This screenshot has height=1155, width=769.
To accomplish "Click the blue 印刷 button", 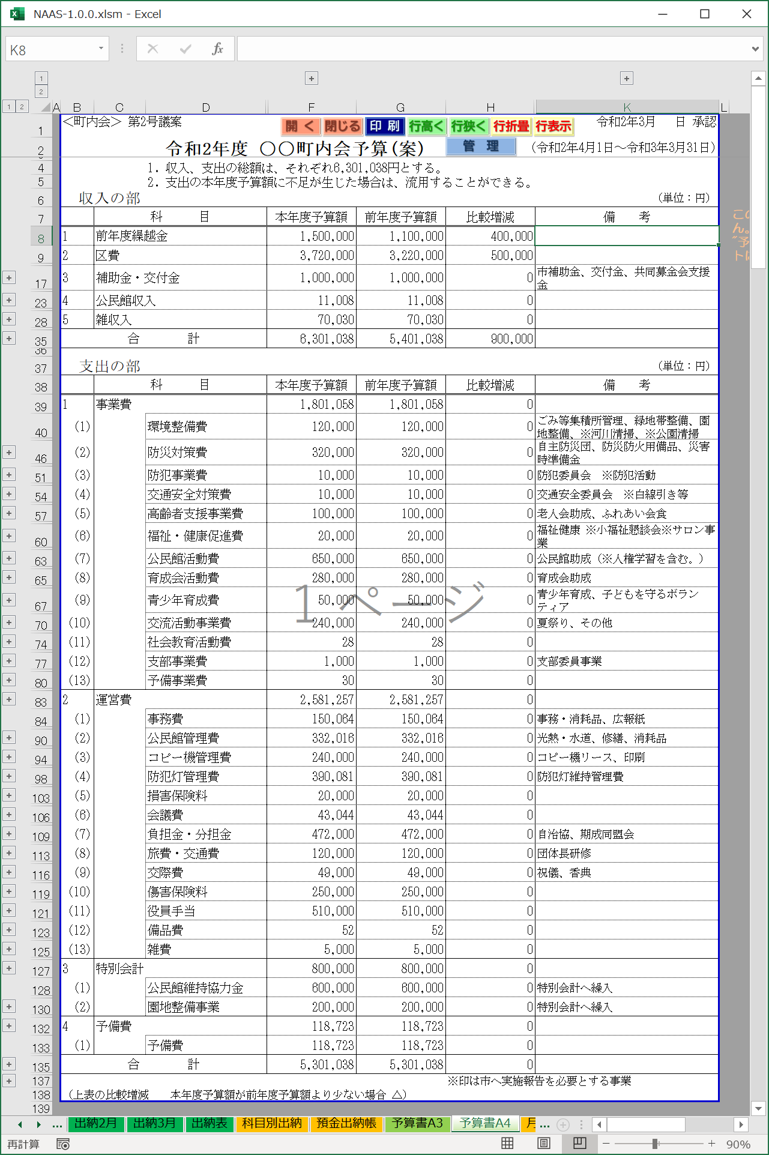I will click(x=385, y=126).
